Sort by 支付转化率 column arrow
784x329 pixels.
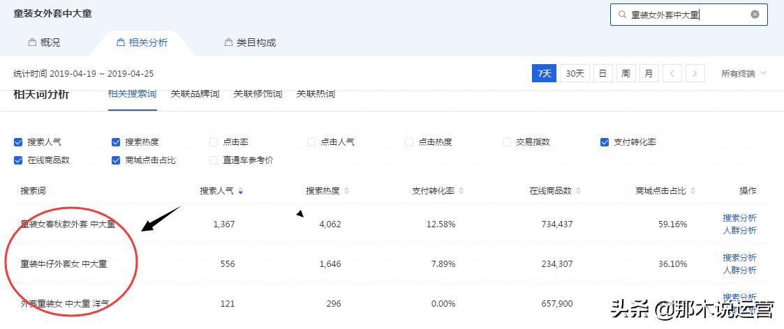(461, 191)
